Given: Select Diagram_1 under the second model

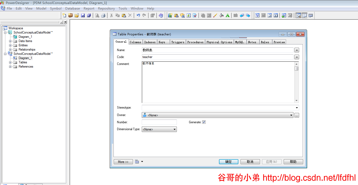Looking at the screenshot, I should (x=25, y=58).
